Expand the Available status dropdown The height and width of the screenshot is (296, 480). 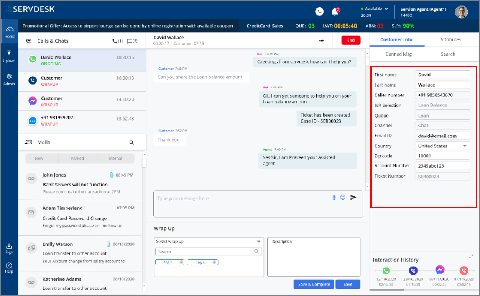(386, 9)
